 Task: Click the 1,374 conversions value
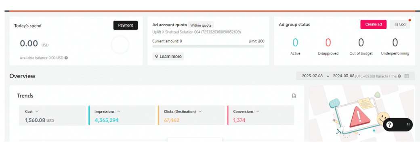pos(239,120)
